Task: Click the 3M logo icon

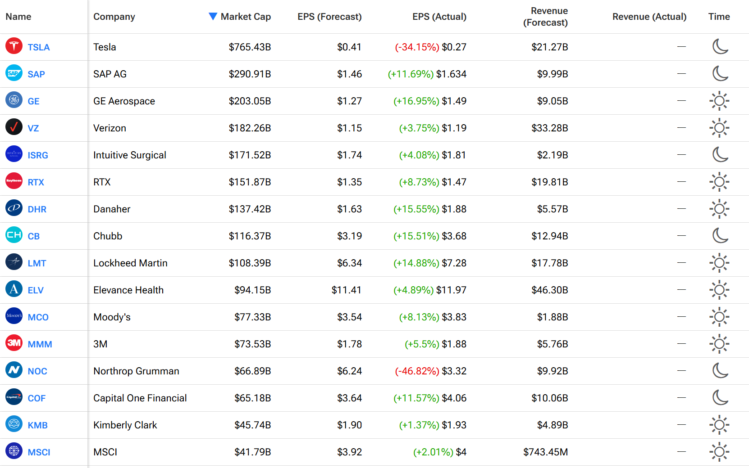Action: 14,343
